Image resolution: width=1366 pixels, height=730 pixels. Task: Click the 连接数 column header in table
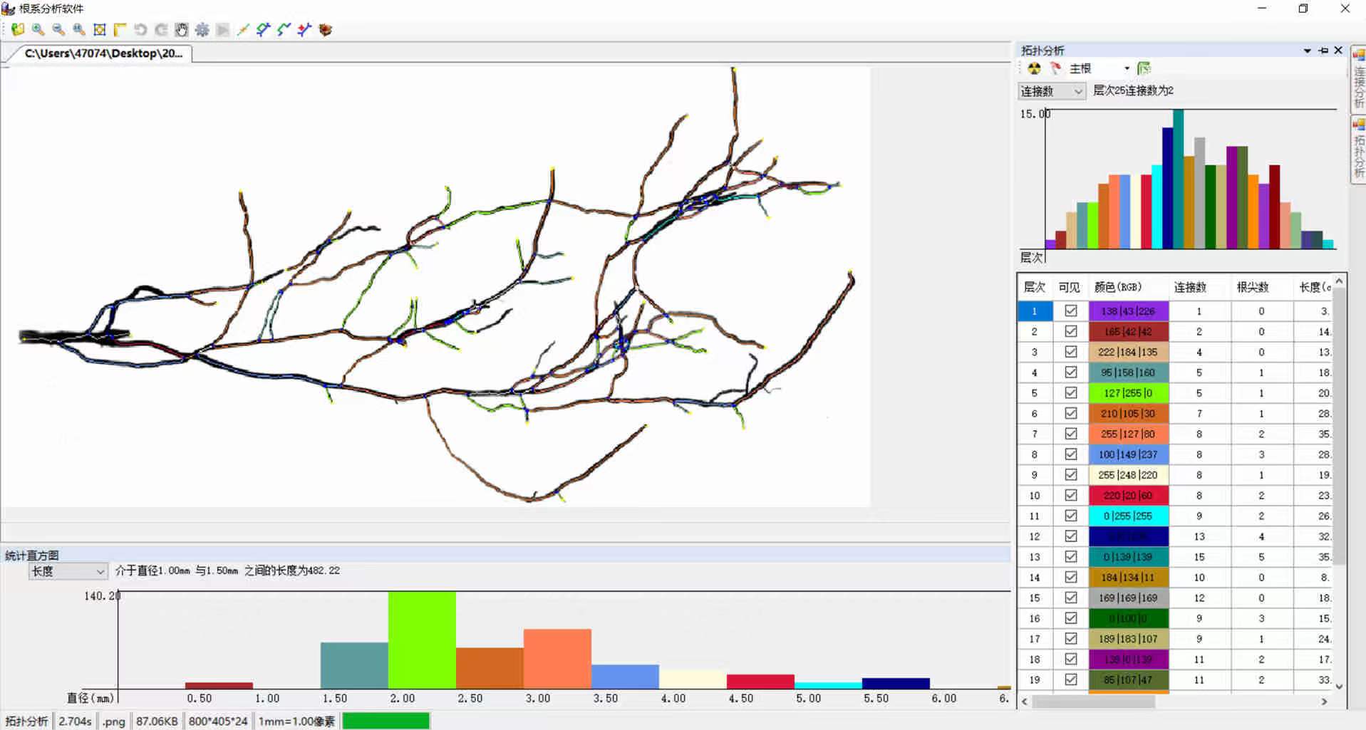(1189, 287)
